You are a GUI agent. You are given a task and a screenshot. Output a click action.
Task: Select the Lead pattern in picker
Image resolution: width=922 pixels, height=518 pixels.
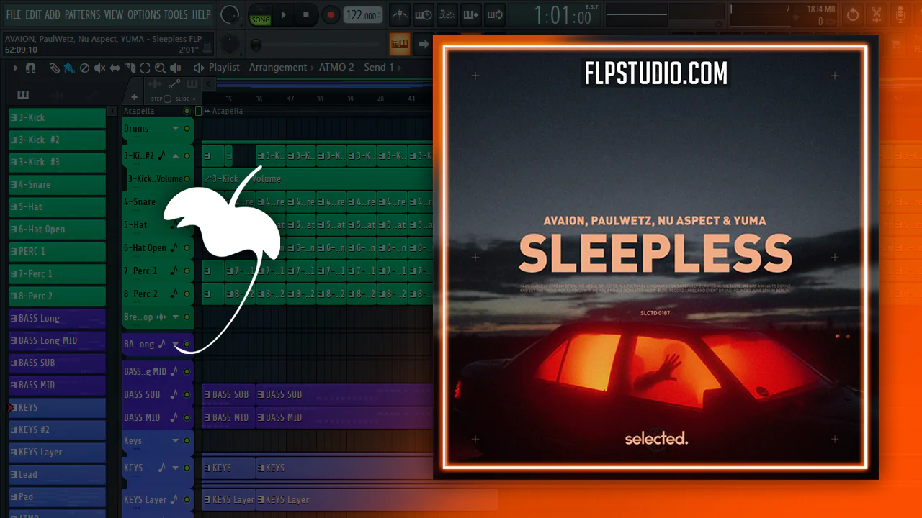[57, 475]
